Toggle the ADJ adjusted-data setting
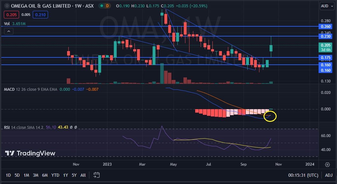Screen dimensions: 337x184 [329, 175]
